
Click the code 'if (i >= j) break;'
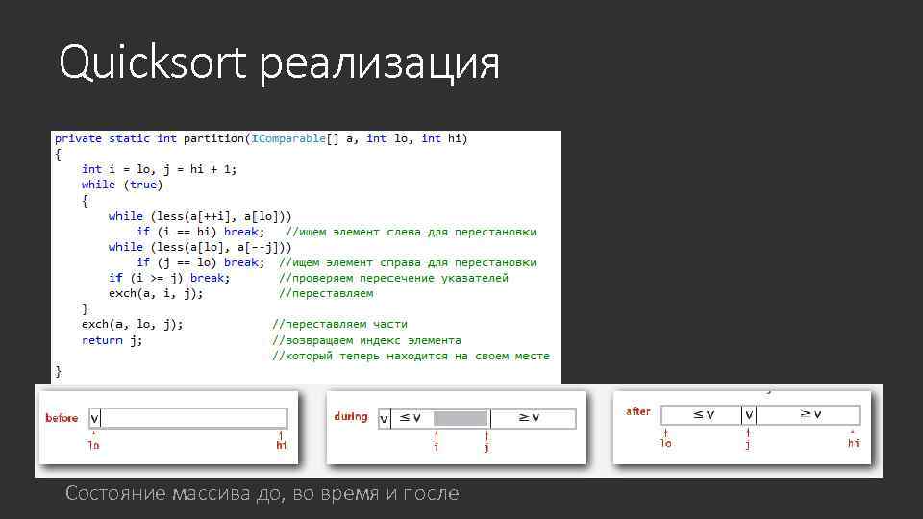tap(169, 278)
